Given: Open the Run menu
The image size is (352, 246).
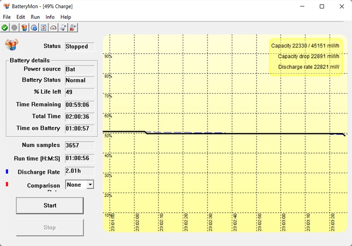Looking at the screenshot, I should [x=35, y=17].
